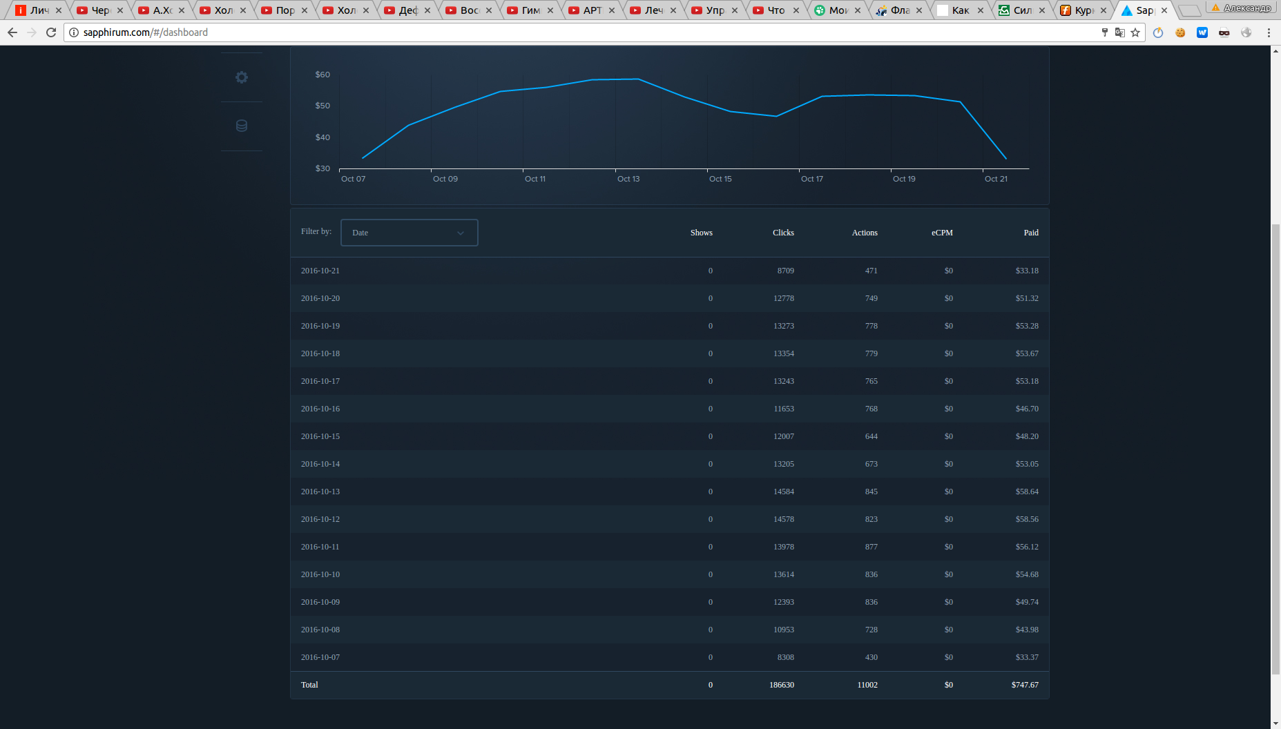Switch to the А.Хо YouTube tab
The width and height of the screenshot is (1281, 729).
click(x=162, y=10)
